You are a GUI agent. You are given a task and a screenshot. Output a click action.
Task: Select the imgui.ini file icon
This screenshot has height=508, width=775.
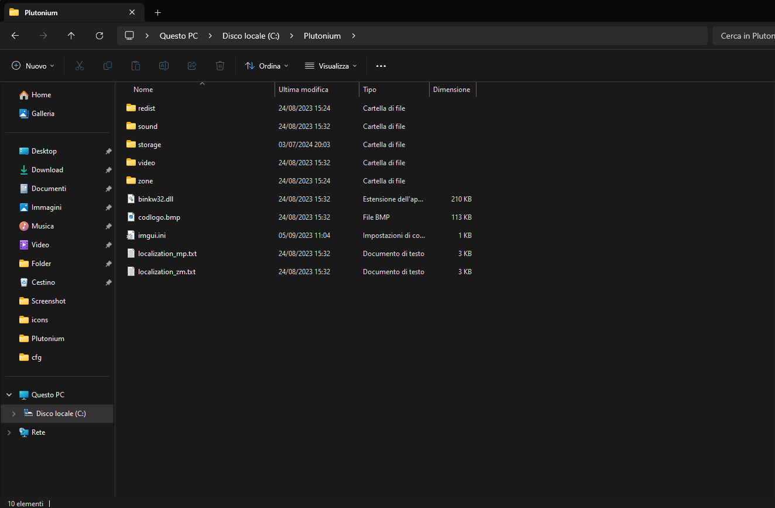[x=131, y=236]
